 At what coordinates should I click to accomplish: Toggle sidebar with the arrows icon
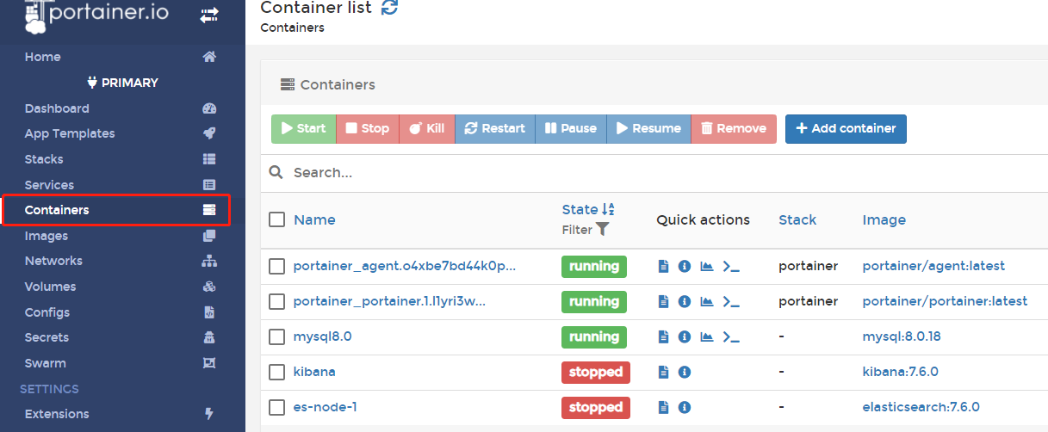[209, 15]
